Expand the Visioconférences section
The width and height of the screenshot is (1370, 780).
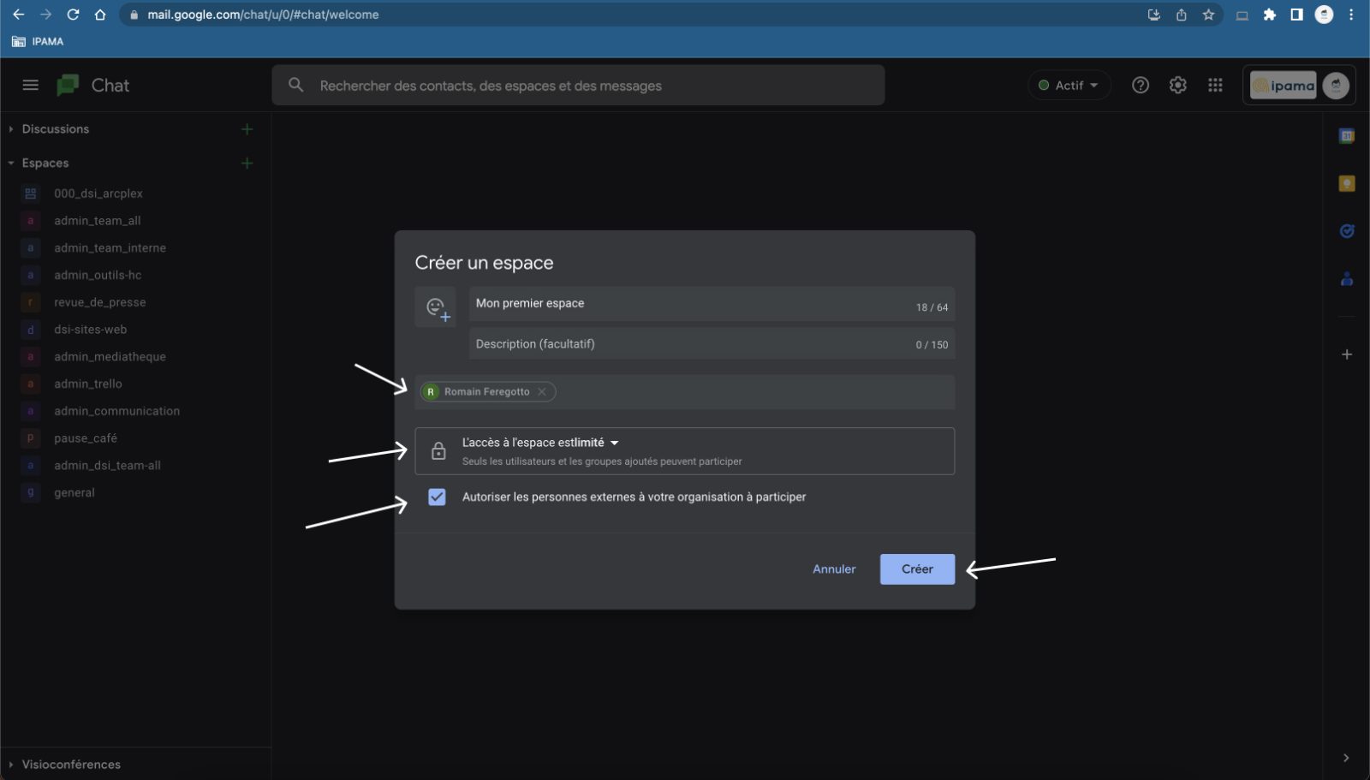pyautogui.click(x=11, y=764)
